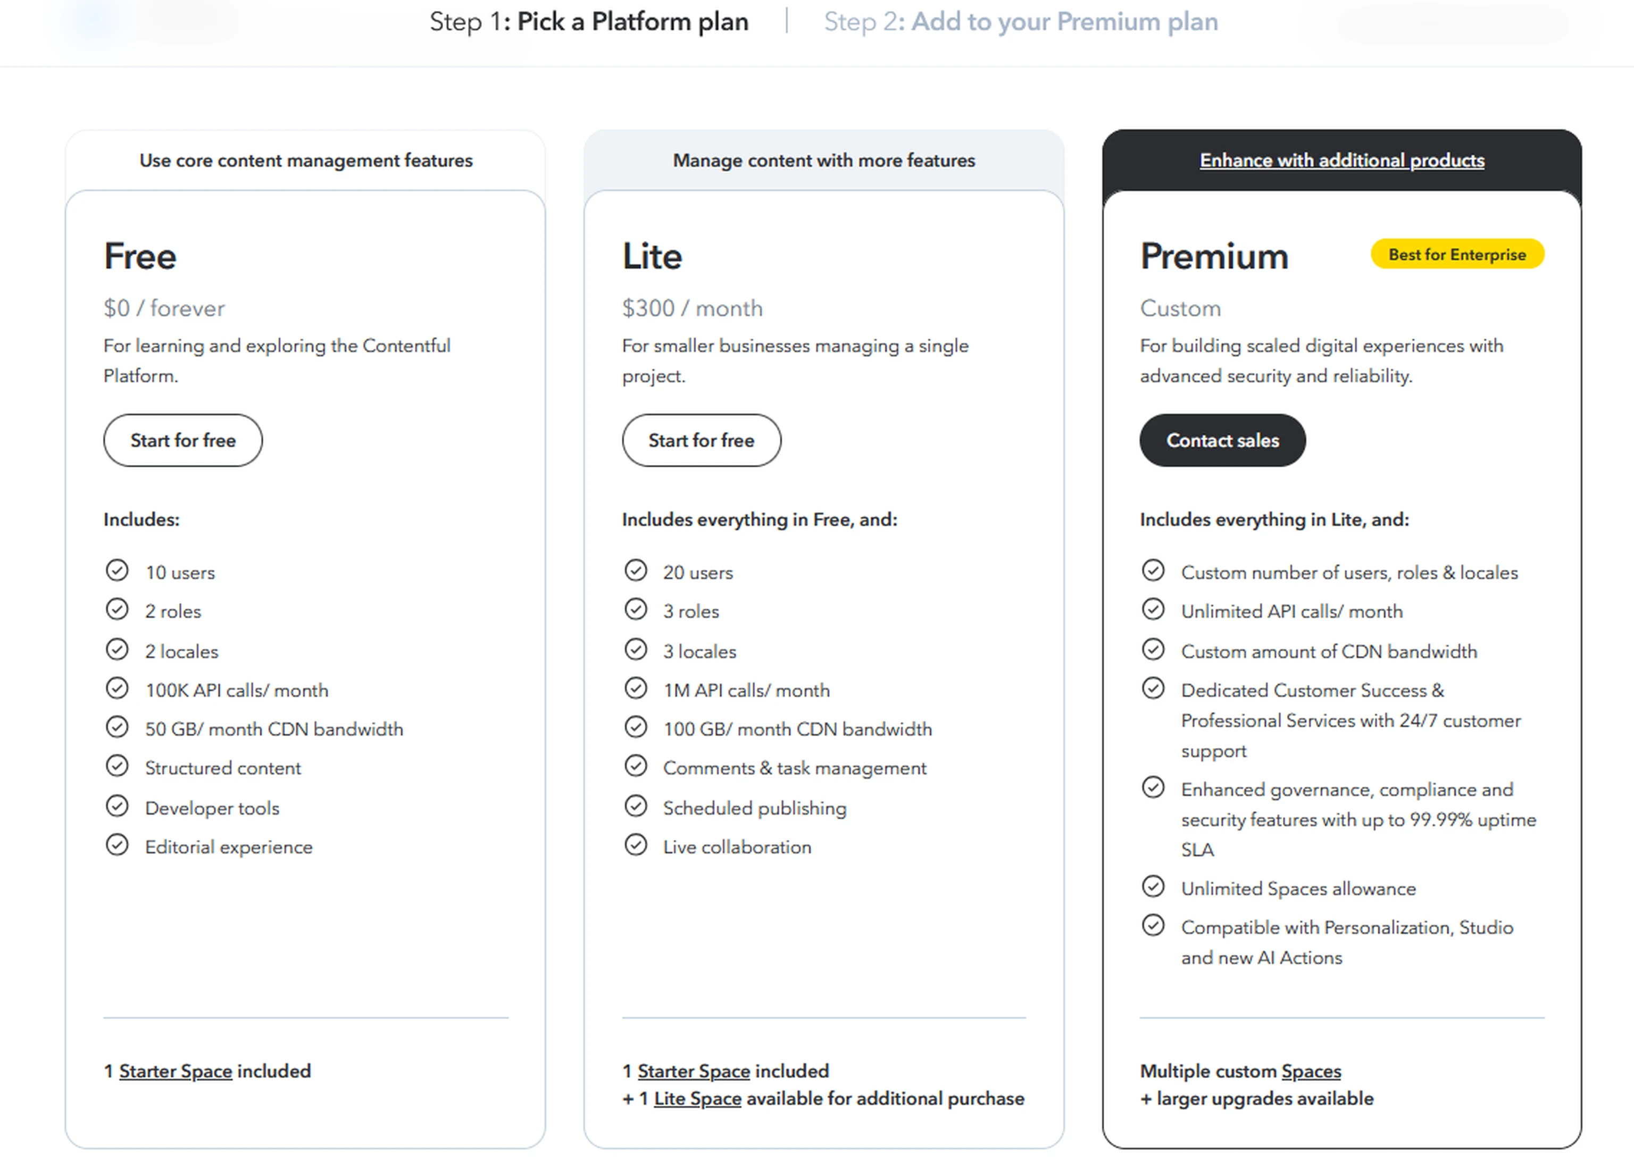
Task: Click the checkmark icon next to Structured content
Action: 116,766
